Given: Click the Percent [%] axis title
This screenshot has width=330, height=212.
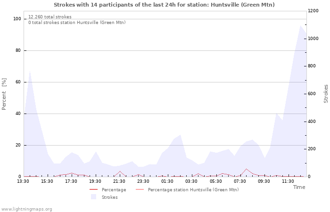Looking at the screenshot, I should pos(4,94).
